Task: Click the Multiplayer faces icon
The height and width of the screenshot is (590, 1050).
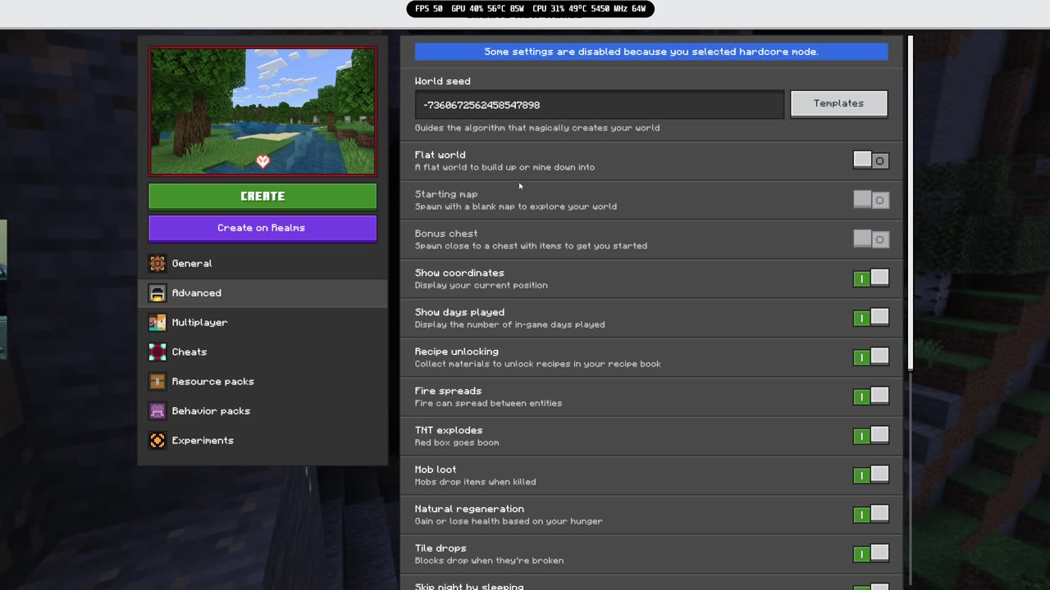Action: (157, 322)
